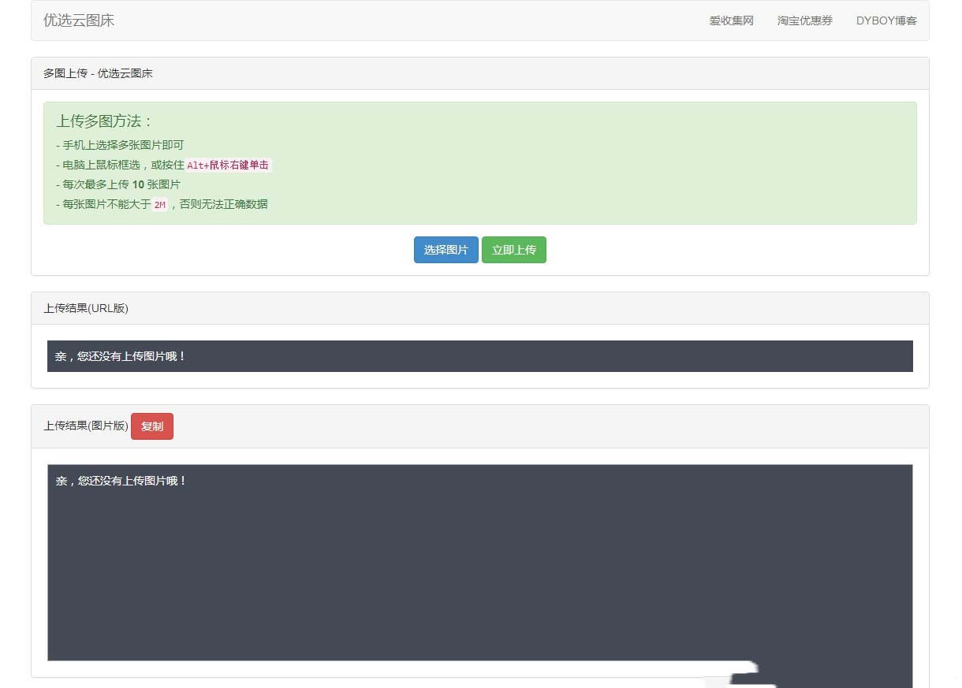Click the 电脑上鼠标框选 instruction text

(x=103, y=165)
